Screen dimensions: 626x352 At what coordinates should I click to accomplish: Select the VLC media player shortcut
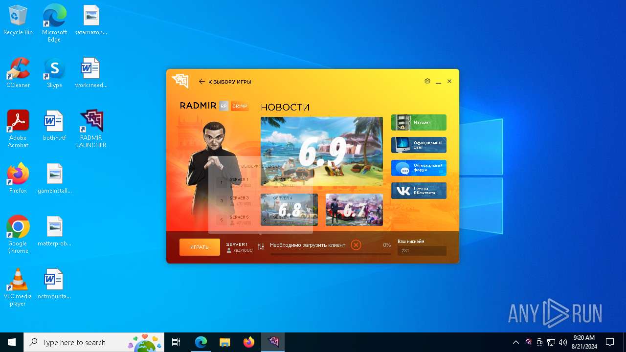[18, 287]
